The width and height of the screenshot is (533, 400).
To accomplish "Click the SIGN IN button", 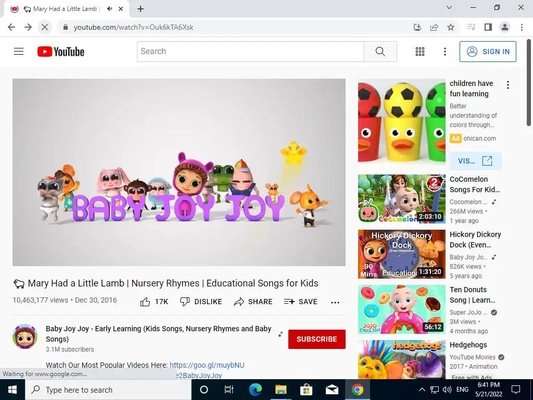I will coord(487,52).
